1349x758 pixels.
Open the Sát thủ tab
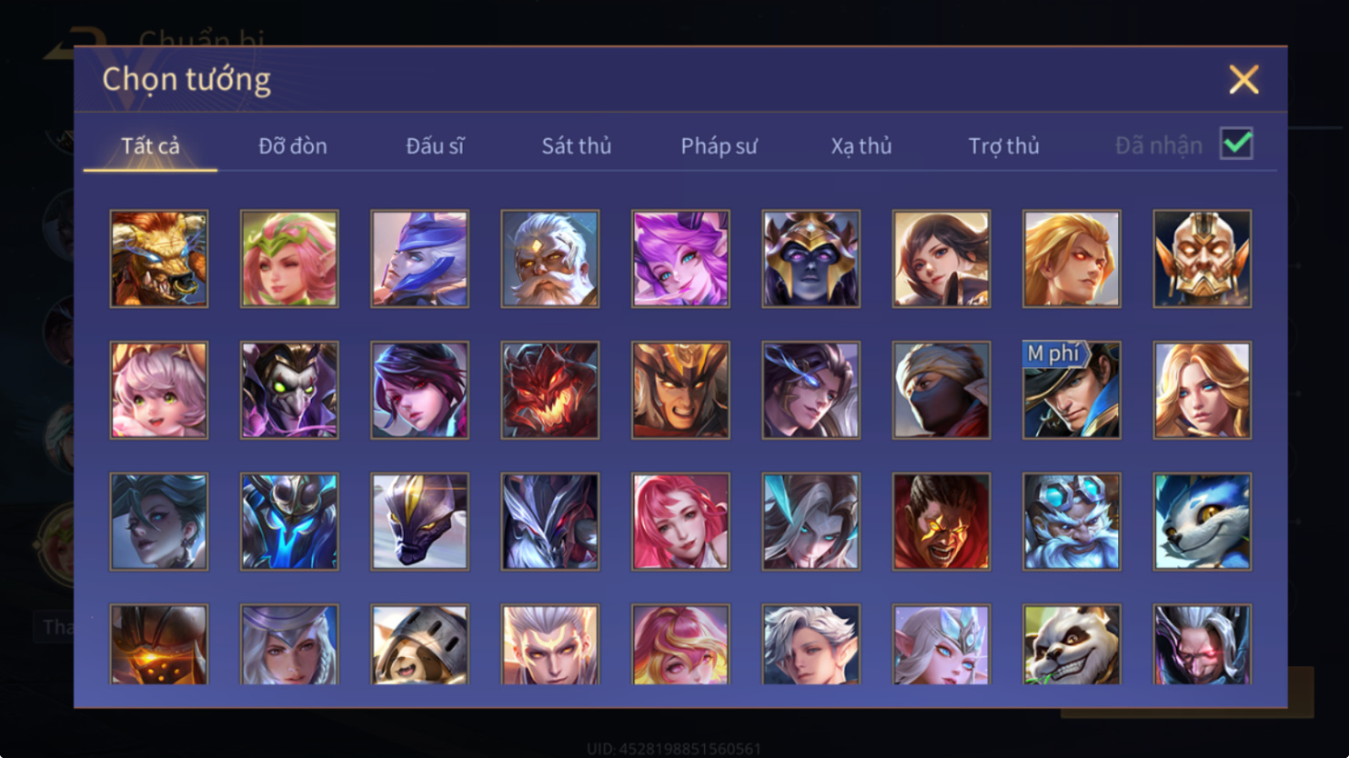click(x=577, y=145)
